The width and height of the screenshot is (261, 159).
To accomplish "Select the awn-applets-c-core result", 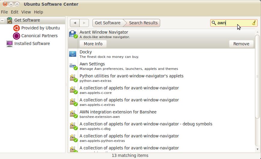I will (x=162, y=90).
